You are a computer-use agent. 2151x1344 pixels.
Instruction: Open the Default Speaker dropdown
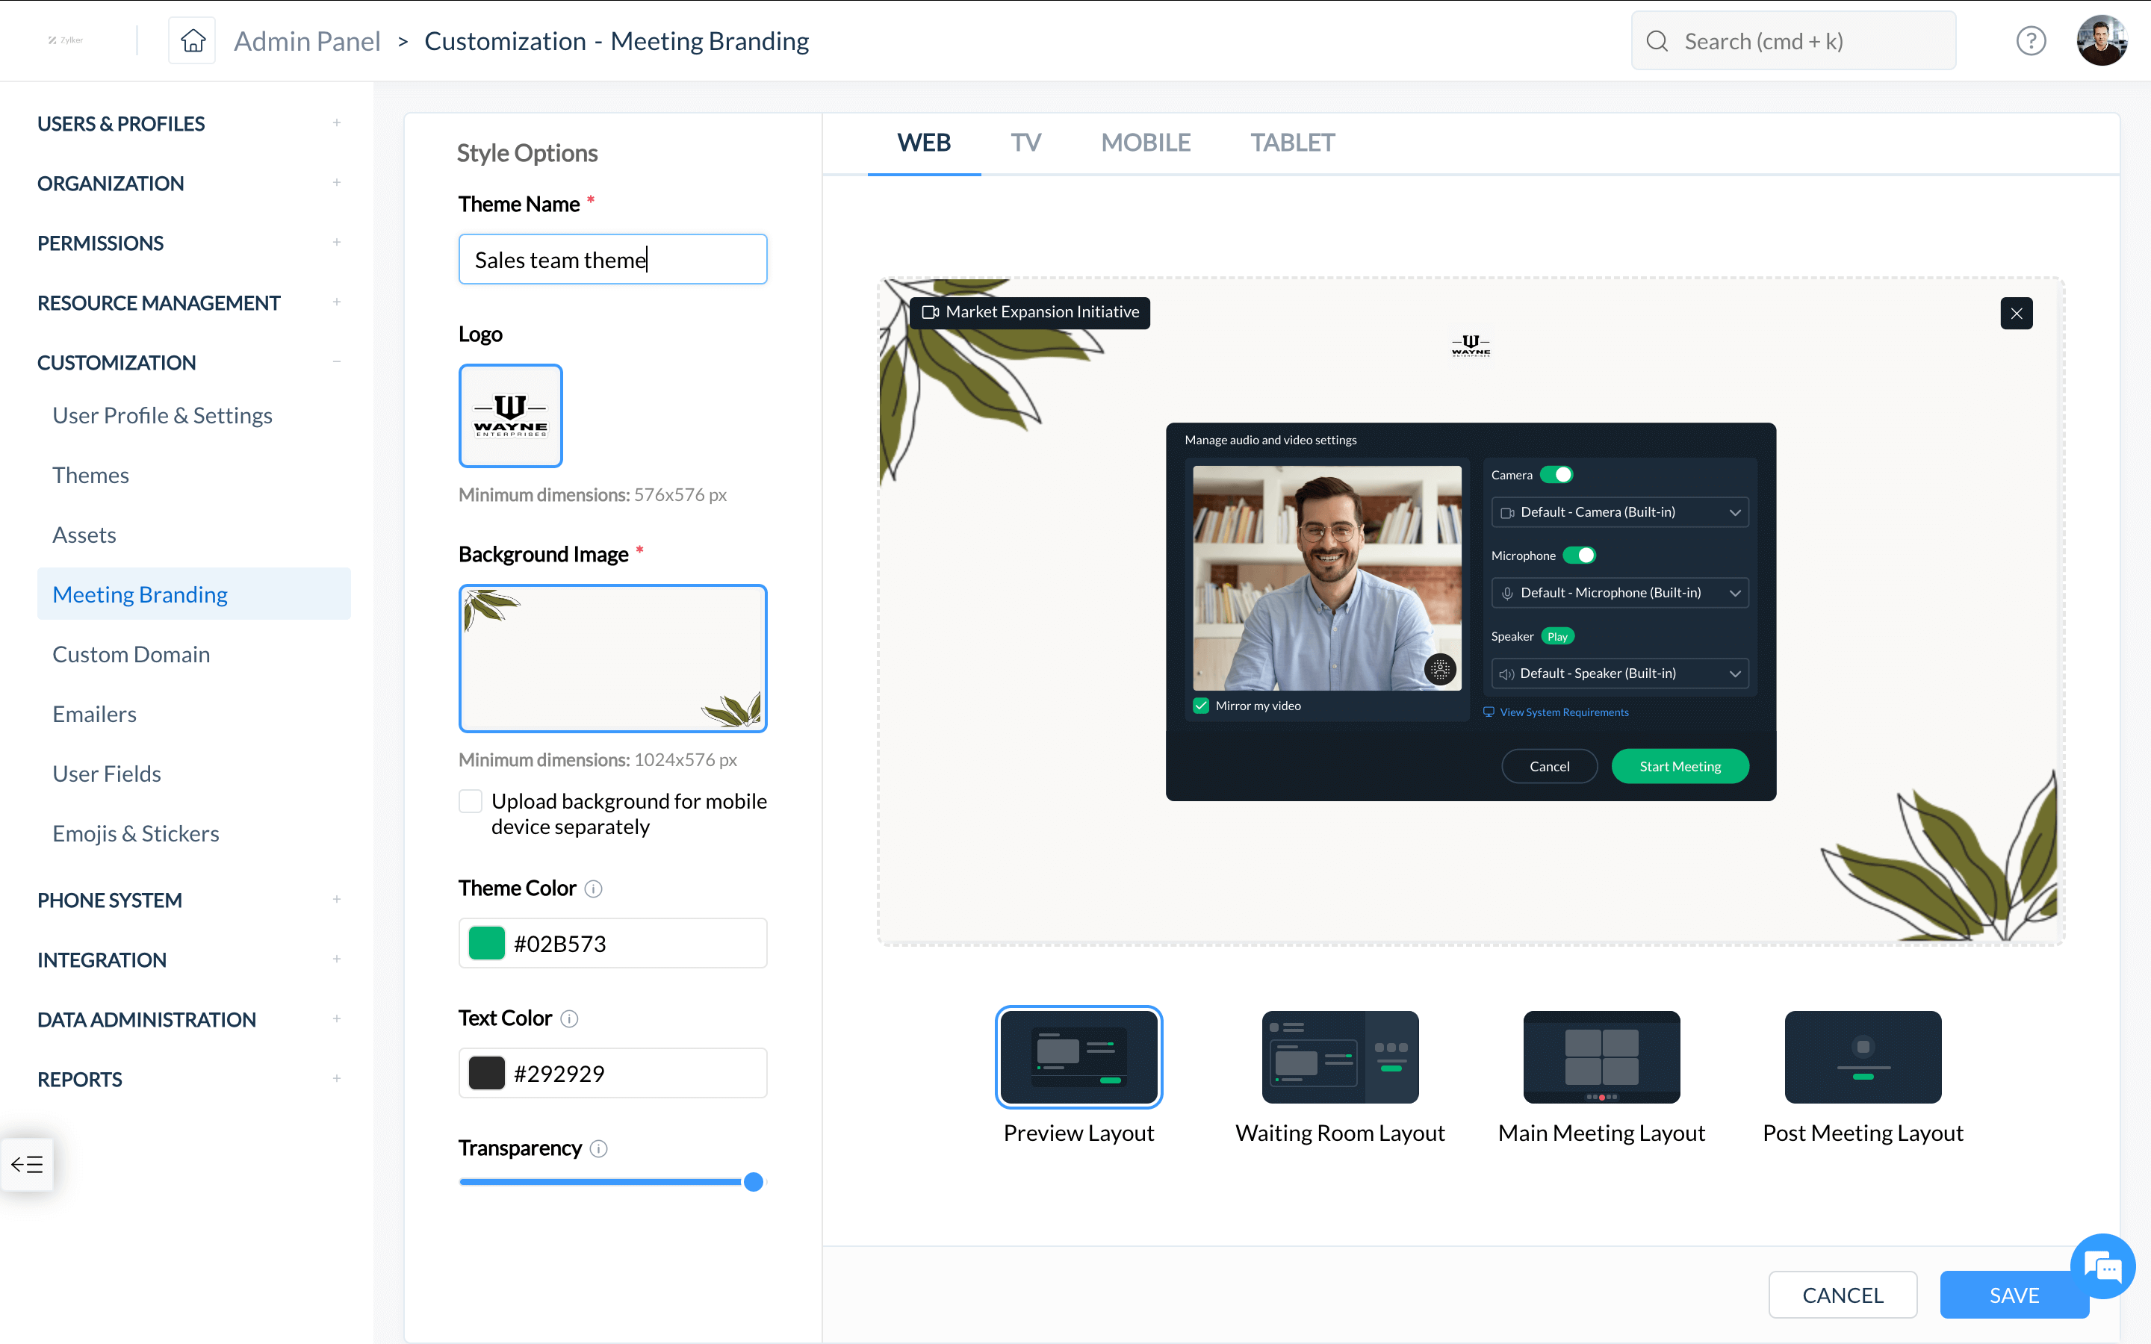(x=1619, y=673)
